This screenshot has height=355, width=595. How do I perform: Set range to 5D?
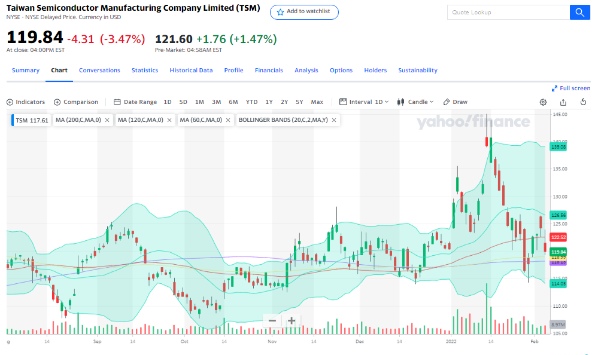click(x=183, y=102)
